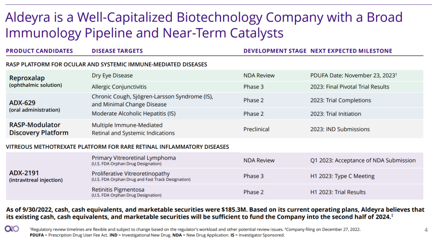Click Primary Vitreoretinal Lymphoma entry
Image resolution: width=435 pixels, height=240 pixels.
[x=134, y=158]
